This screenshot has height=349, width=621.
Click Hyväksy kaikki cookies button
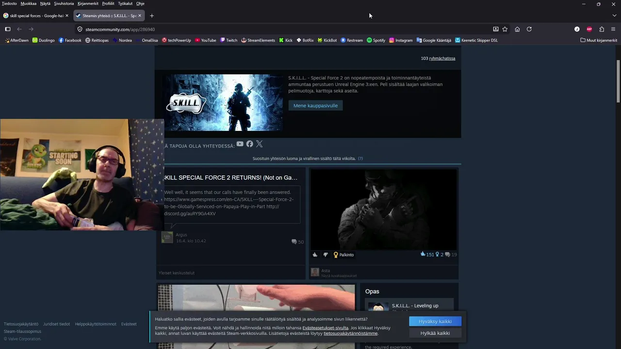pos(435,321)
